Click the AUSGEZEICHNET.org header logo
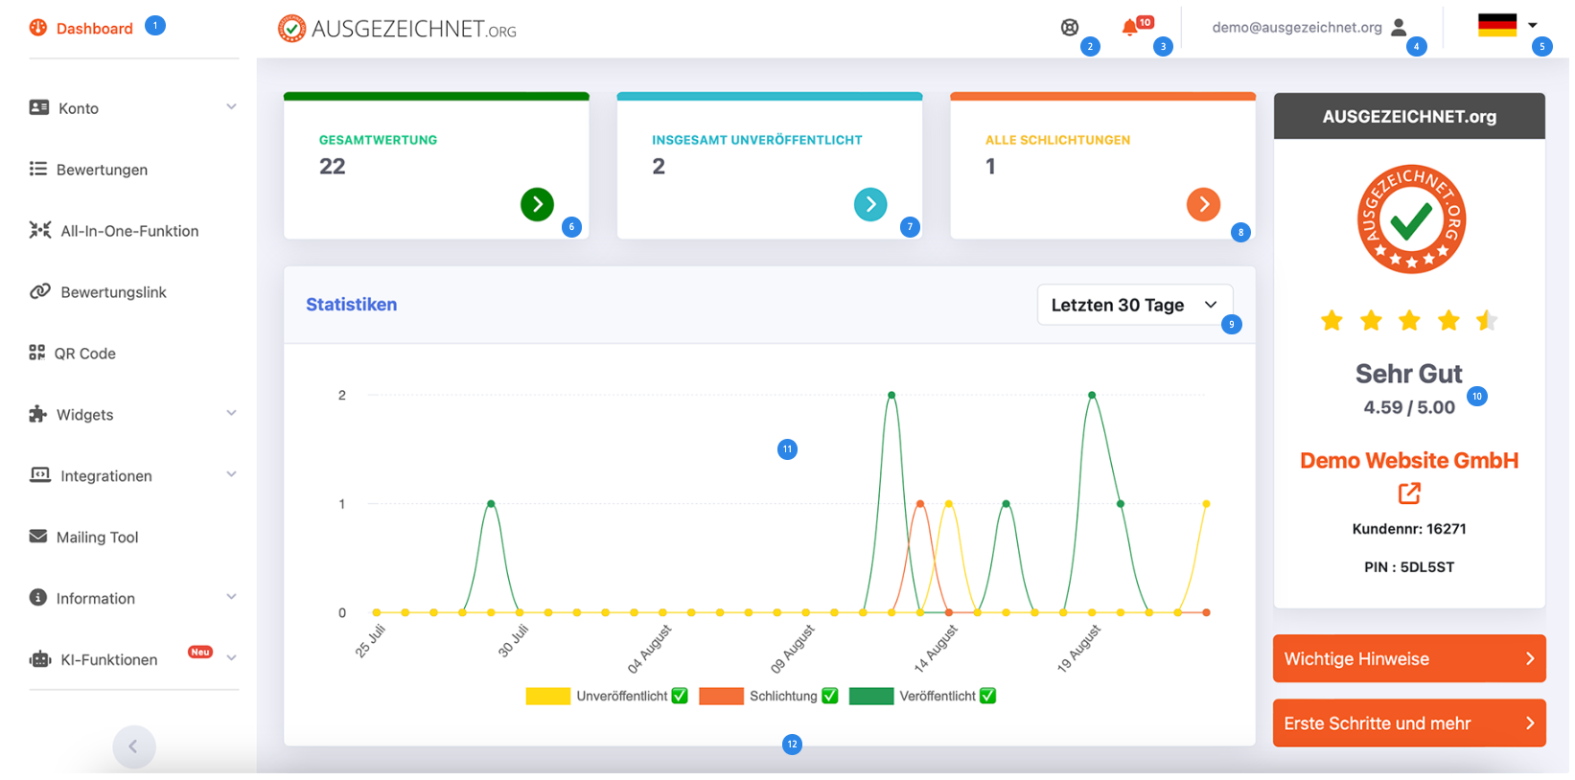This screenshot has width=1575, height=780. point(397,29)
